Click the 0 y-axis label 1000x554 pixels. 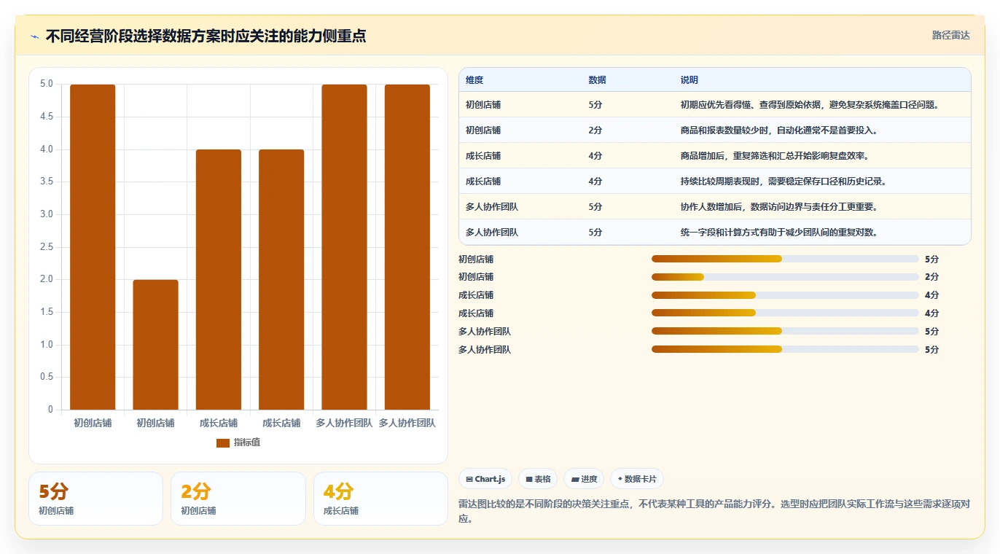tap(50, 410)
